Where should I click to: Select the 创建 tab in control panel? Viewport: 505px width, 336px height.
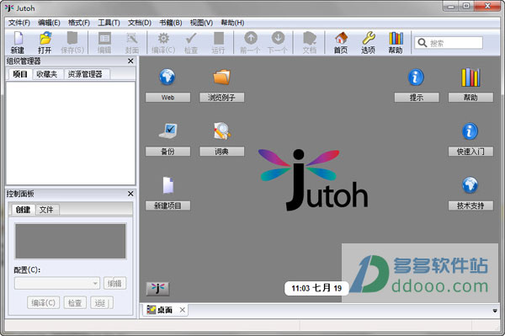click(23, 210)
